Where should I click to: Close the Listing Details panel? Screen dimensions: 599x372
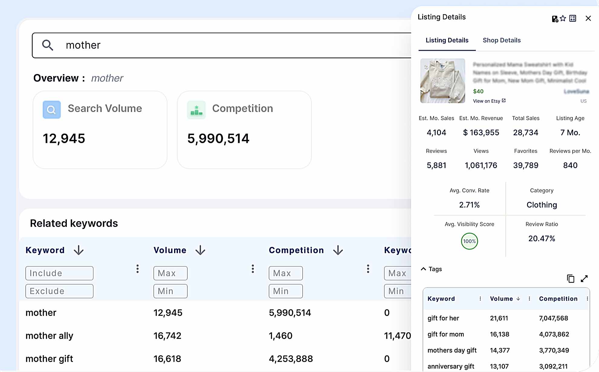(x=588, y=18)
